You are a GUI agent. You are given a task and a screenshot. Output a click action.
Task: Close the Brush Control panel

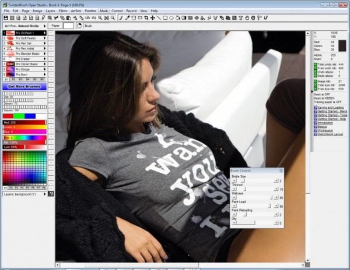pyautogui.click(x=281, y=170)
